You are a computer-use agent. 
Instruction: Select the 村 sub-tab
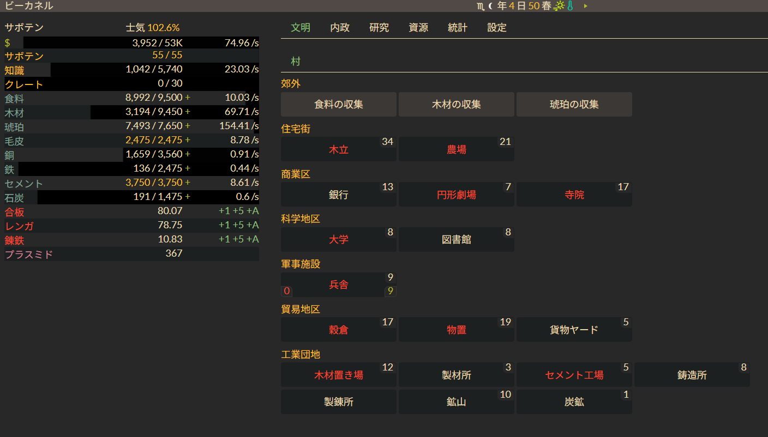coord(296,62)
